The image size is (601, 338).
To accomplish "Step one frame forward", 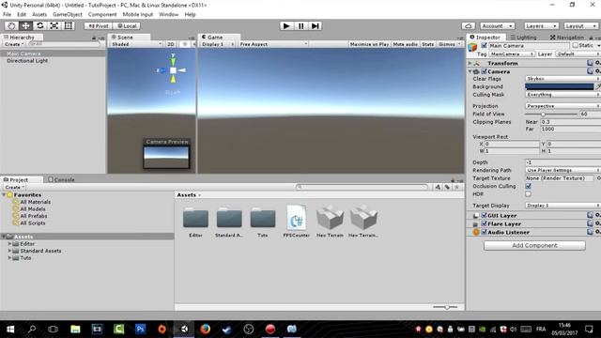I will point(316,25).
